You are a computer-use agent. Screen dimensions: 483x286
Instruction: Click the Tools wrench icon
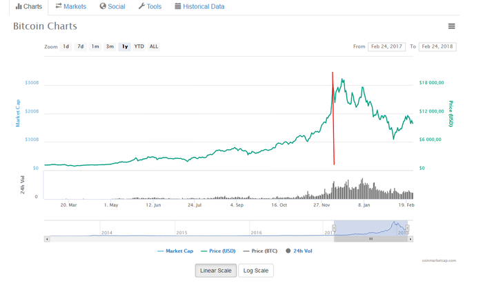point(141,6)
